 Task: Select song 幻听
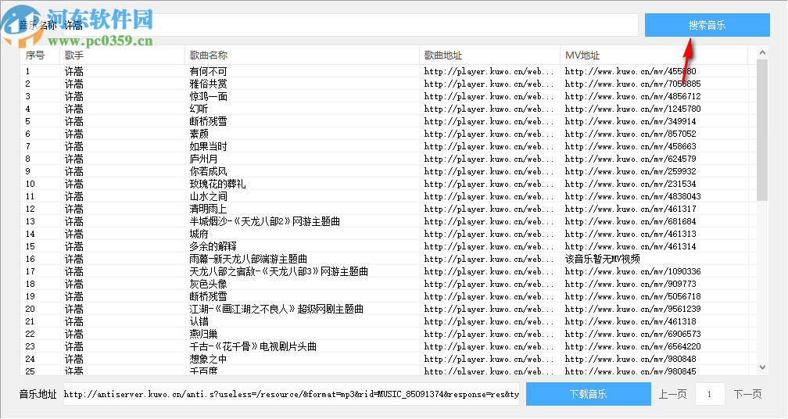(199, 109)
